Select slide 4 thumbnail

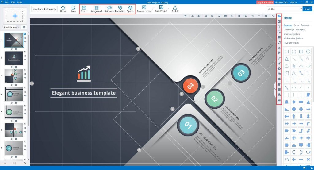14,94
